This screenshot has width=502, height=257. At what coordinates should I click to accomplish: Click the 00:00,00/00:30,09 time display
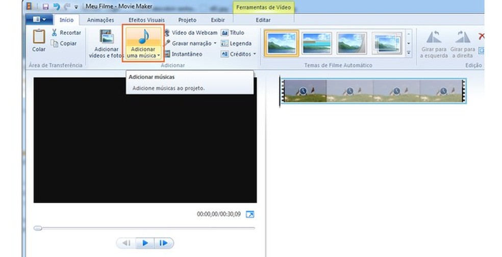(x=219, y=214)
